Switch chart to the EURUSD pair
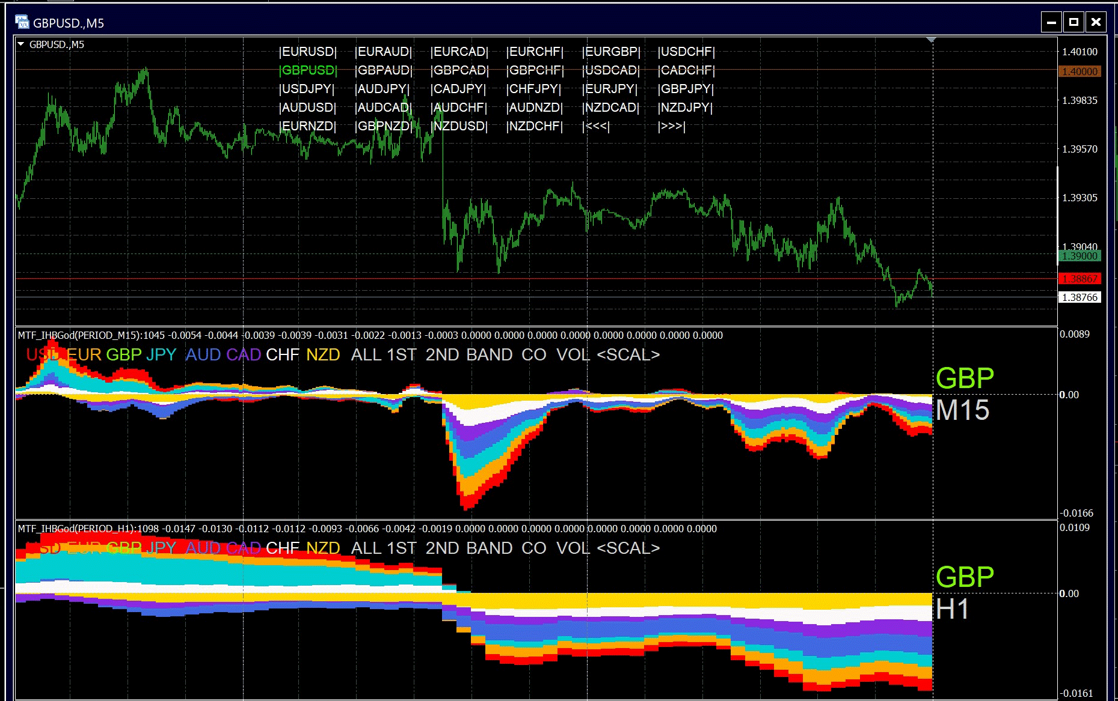1118x701 pixels. click(x=308, y=52)
